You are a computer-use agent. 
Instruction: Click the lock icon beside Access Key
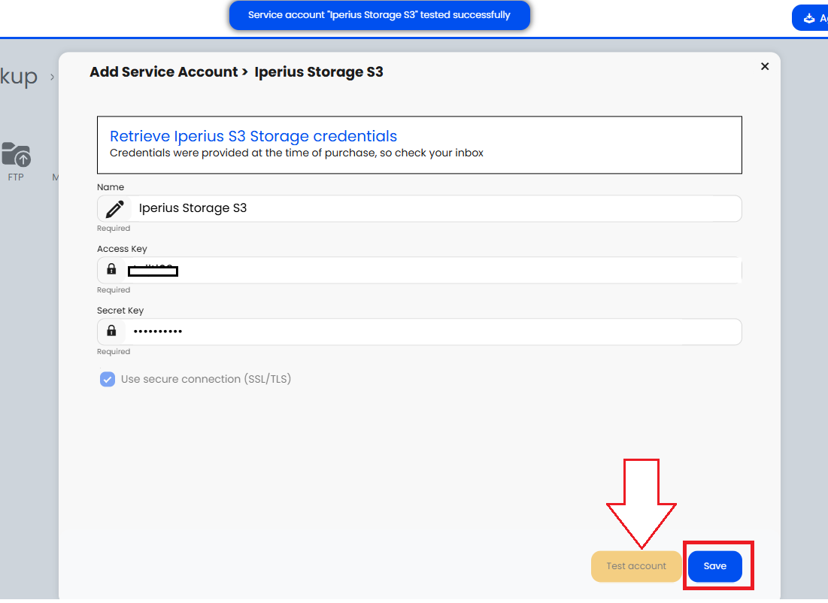click(112, 269)
